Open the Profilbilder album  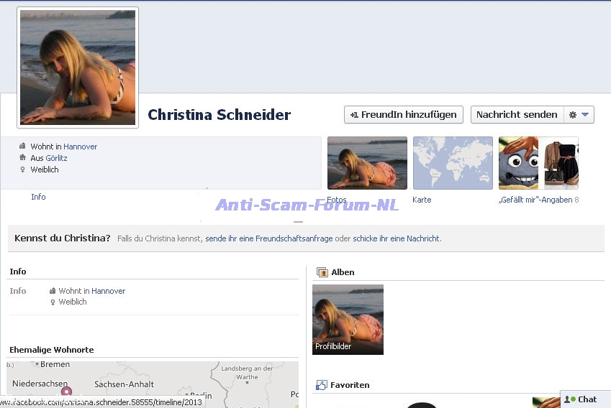pyautogui.click(x=348, y=320)
